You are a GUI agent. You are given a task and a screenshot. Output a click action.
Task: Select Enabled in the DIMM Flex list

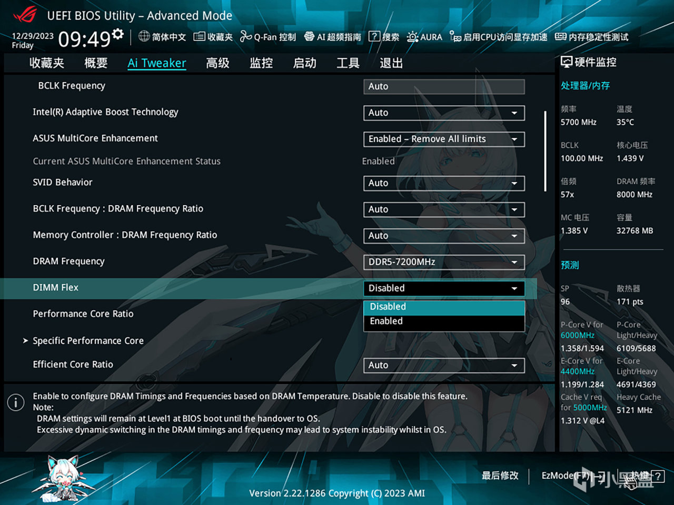click(444, 321)
